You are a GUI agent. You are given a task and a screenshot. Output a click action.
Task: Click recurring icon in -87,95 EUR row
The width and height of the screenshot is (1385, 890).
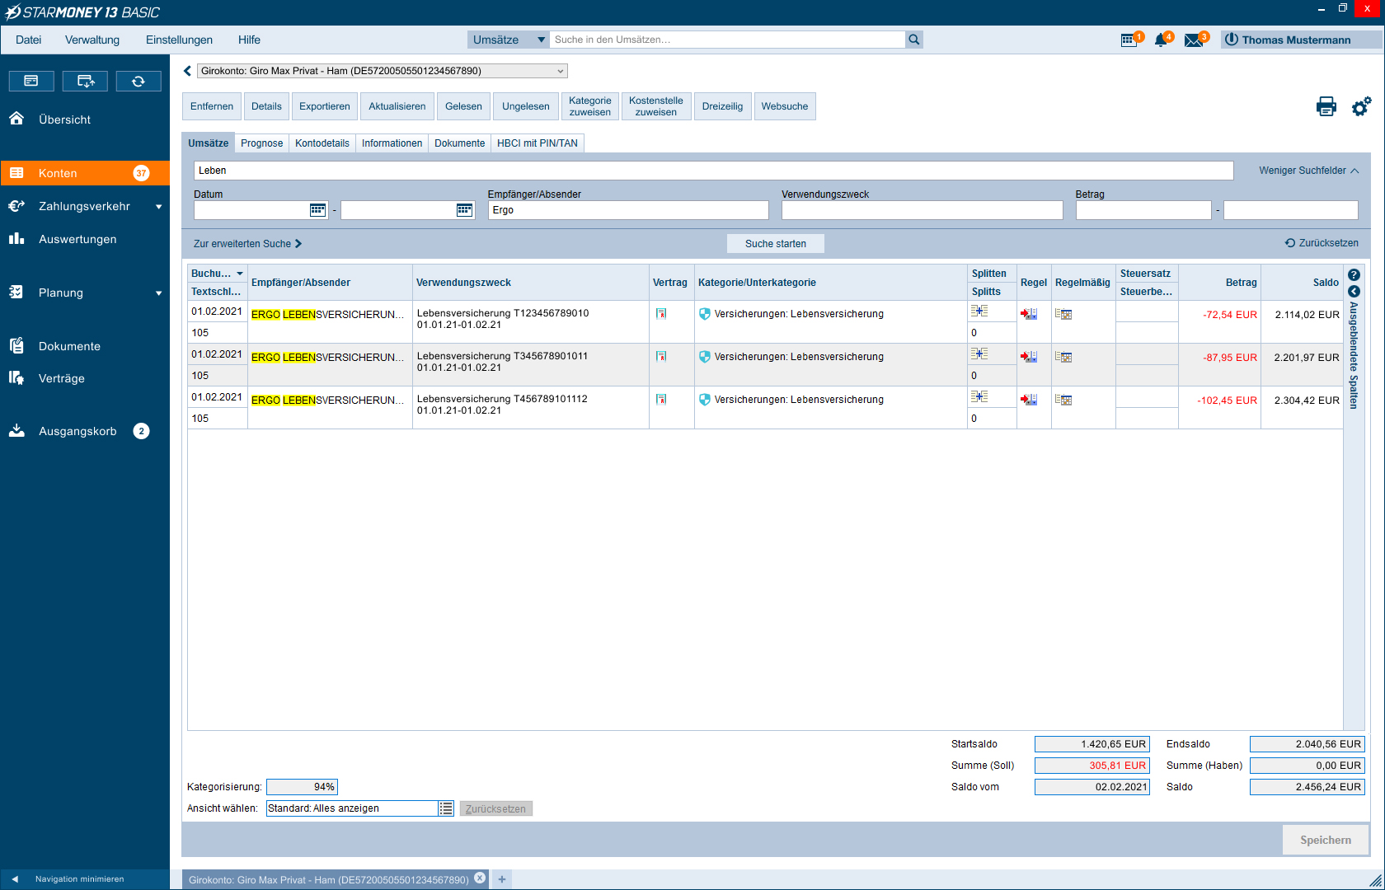(1063, 357)
